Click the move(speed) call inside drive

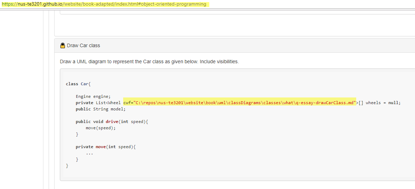(101, 128)
